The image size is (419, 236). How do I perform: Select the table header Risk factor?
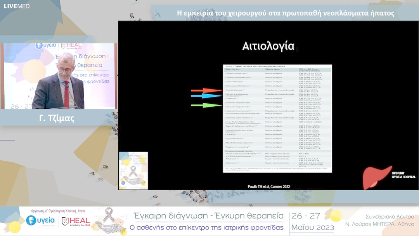(233, 69)
